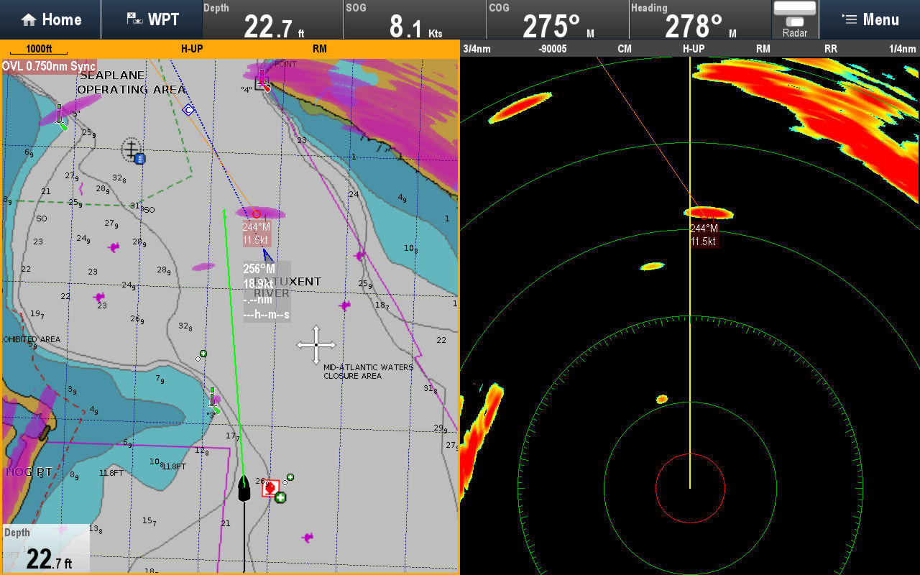Go to the Home screen
This screenshot has height=575, width=920.
click(x=50, y=19)
